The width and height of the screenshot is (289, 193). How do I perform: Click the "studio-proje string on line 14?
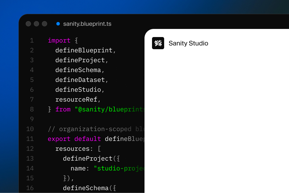click(119, 168)
